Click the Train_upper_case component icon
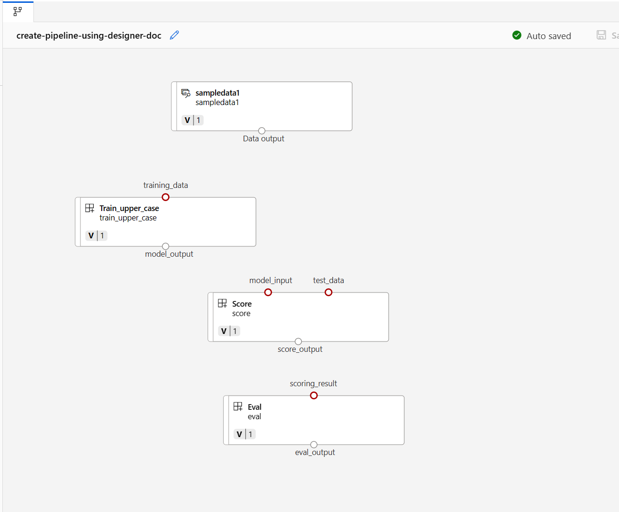Viewport: 619px width, 512px height. [x=89, y=208]
